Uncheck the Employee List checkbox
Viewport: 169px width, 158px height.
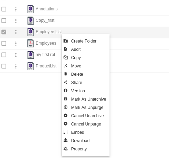4,32
